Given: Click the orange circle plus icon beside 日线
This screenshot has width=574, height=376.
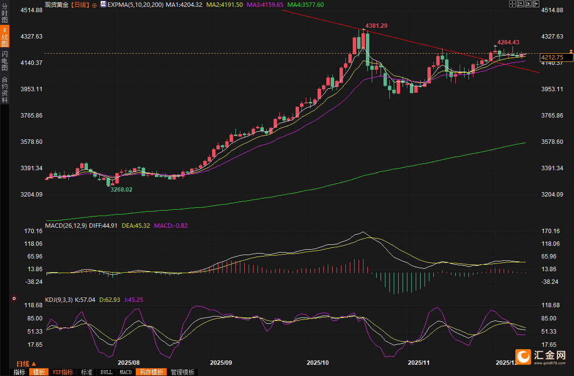Looking at the screenshot, I should [x=94, y=4].
